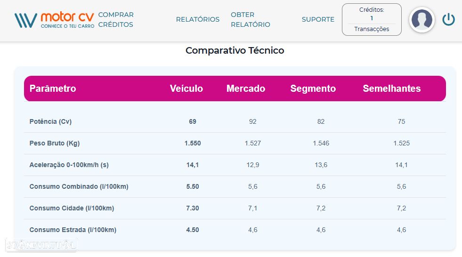The image size is (462, 257).
Task: Open Obter Relatório page
Action: coord(250,20)
